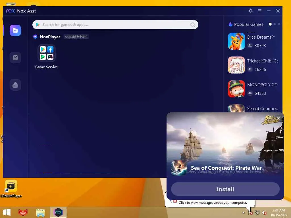Open the store bag icon in sidebar
The height and width of the screenshot is (218, 291).
(15, 58)
